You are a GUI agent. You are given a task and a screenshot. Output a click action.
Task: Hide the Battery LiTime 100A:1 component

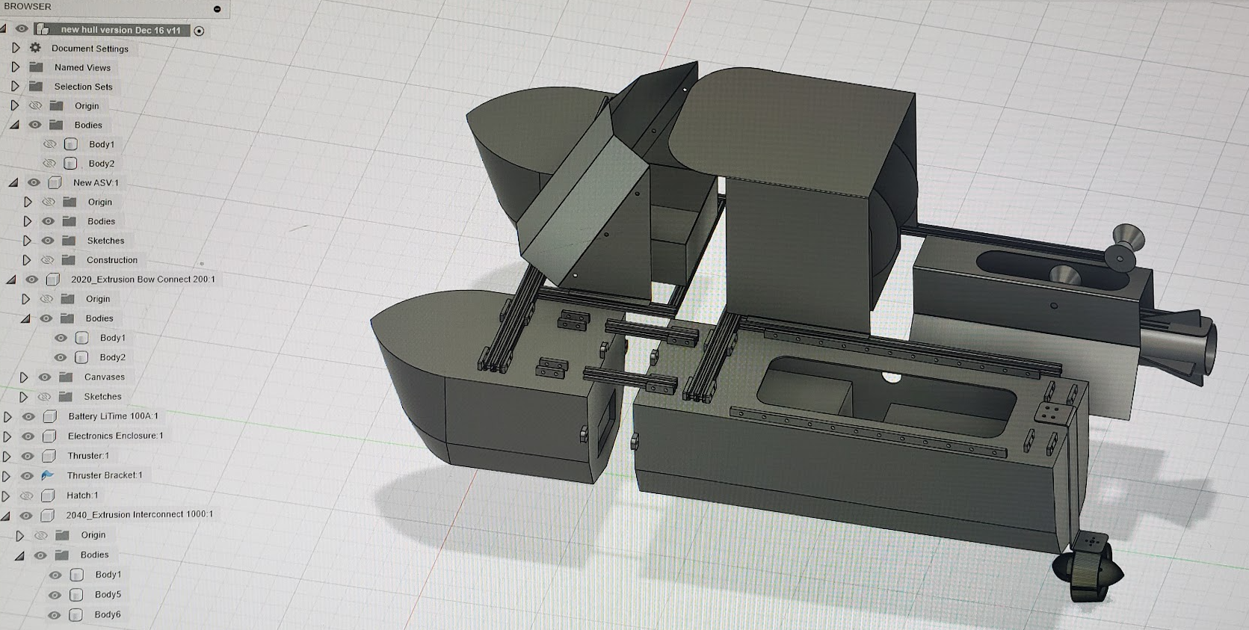pyautogui.click(x=28, y=416)
